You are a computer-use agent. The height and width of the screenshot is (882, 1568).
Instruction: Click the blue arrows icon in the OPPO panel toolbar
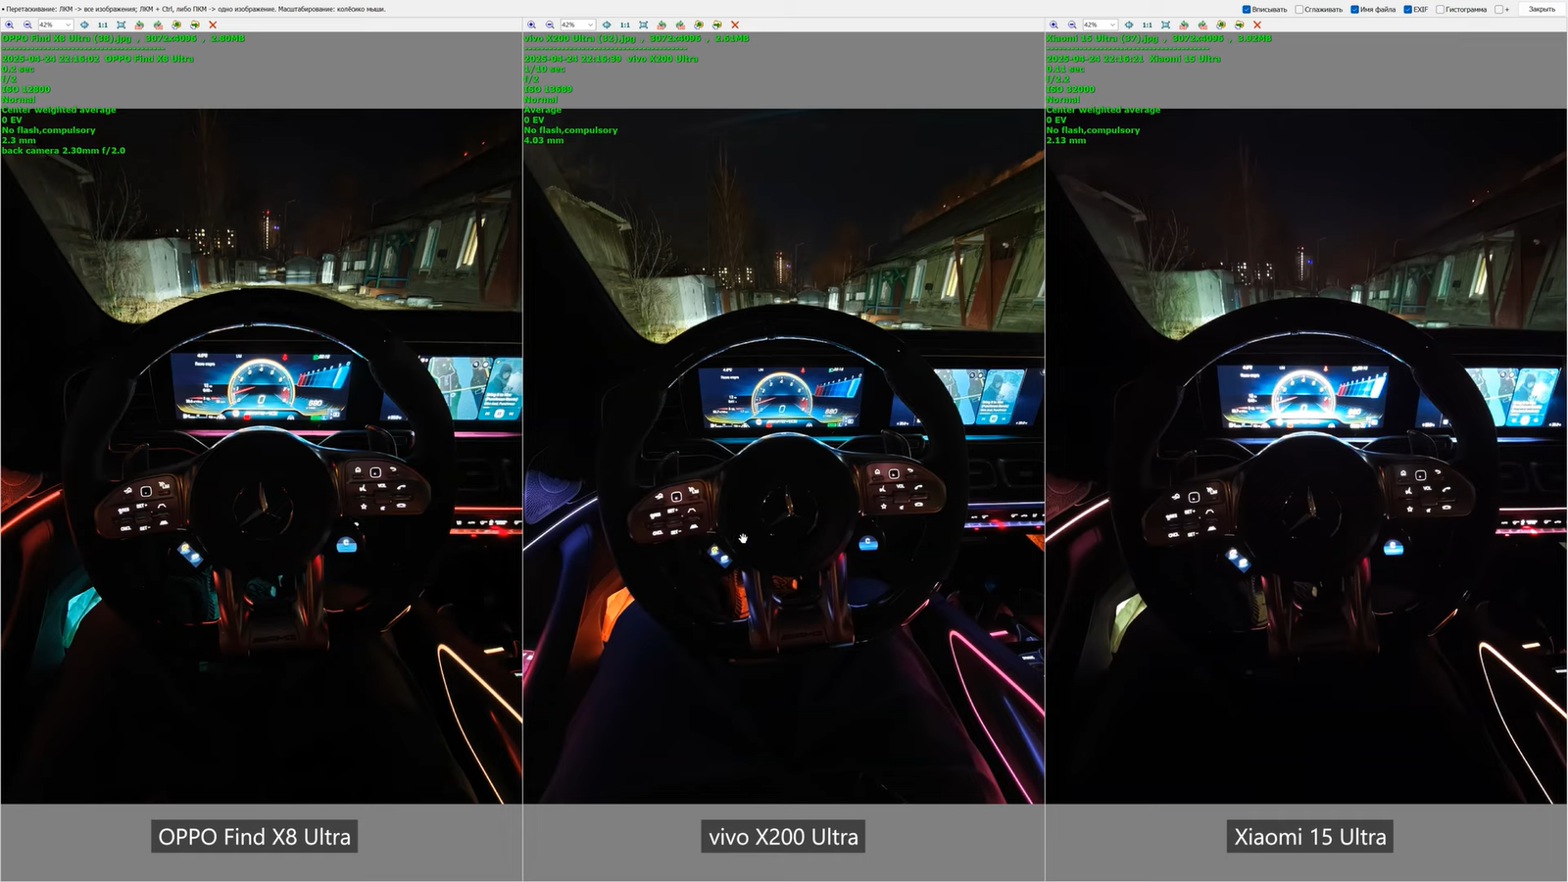pyautogui.click(x=84, y=24)
